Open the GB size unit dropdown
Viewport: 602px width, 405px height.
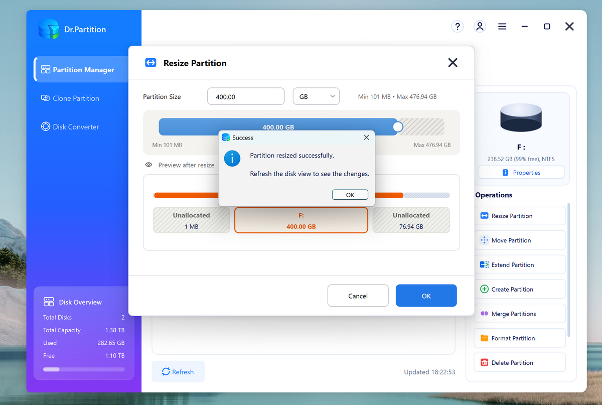[x=316, y=96]
